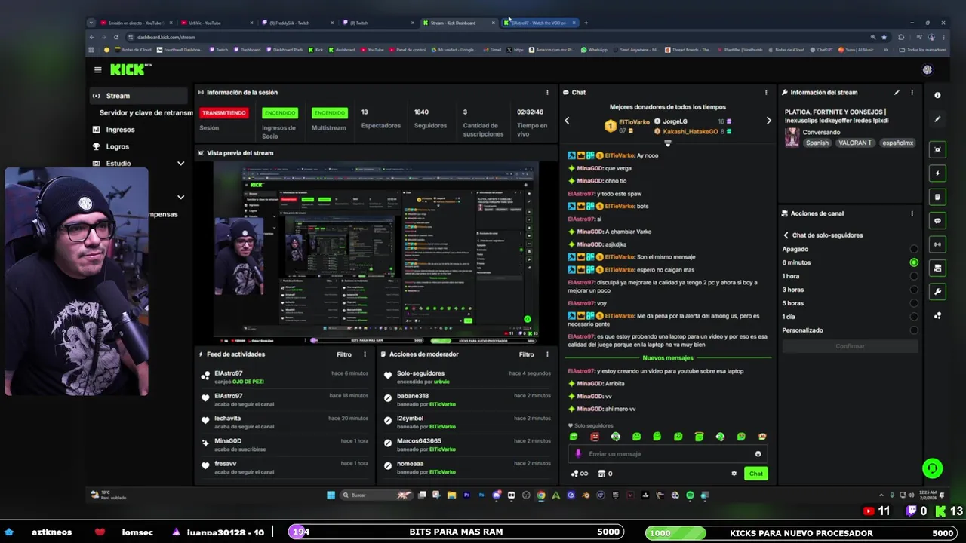This screenshot has width=966, height=543.
Task: Select the 5 horas radio option
Action: coord(914,303)
